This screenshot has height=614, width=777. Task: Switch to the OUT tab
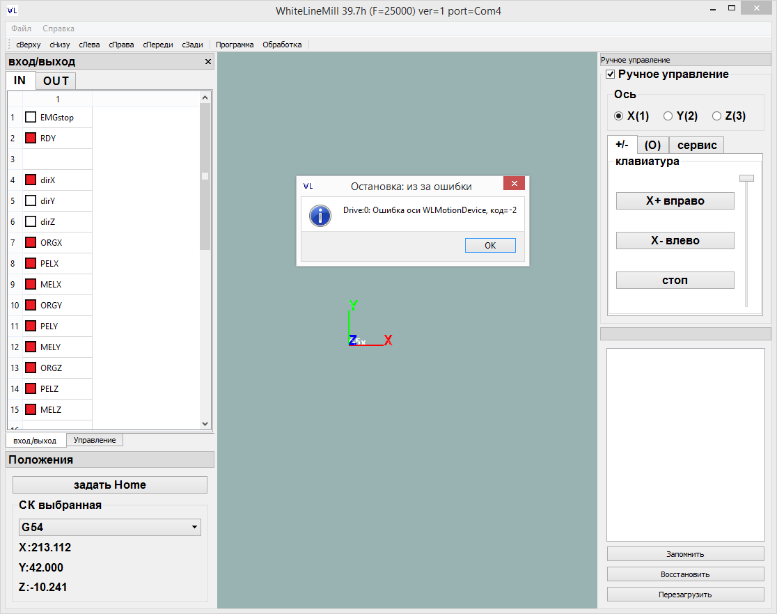pyautogui.click(x=56, y=81)
